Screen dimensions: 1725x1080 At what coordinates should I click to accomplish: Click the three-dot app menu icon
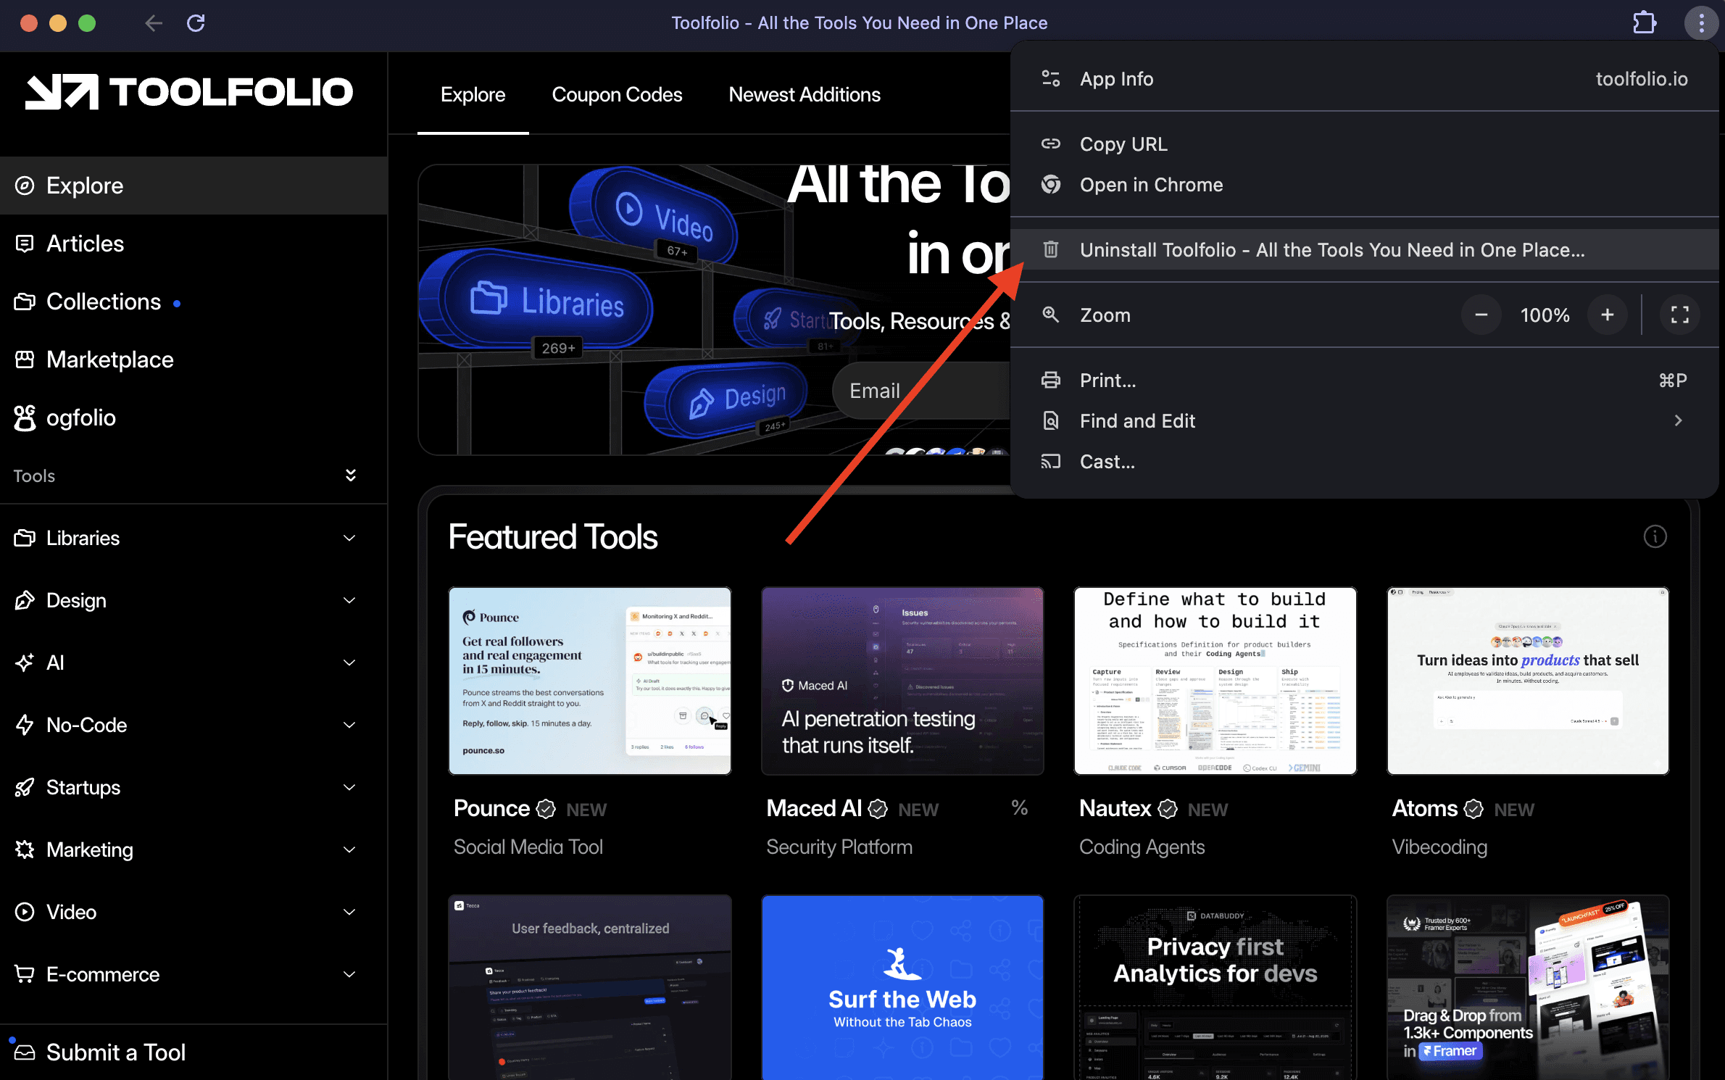coord(1701,23)
